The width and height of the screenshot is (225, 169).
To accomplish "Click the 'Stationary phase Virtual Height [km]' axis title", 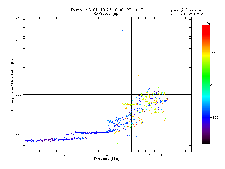I will pos(12,84).
